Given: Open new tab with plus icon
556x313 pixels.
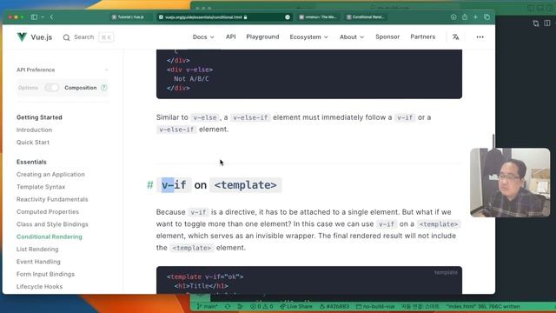Looking at the screenshot, I should click(475, 17).
